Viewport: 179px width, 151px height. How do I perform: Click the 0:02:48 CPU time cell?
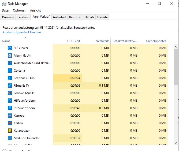pos(68,108)
